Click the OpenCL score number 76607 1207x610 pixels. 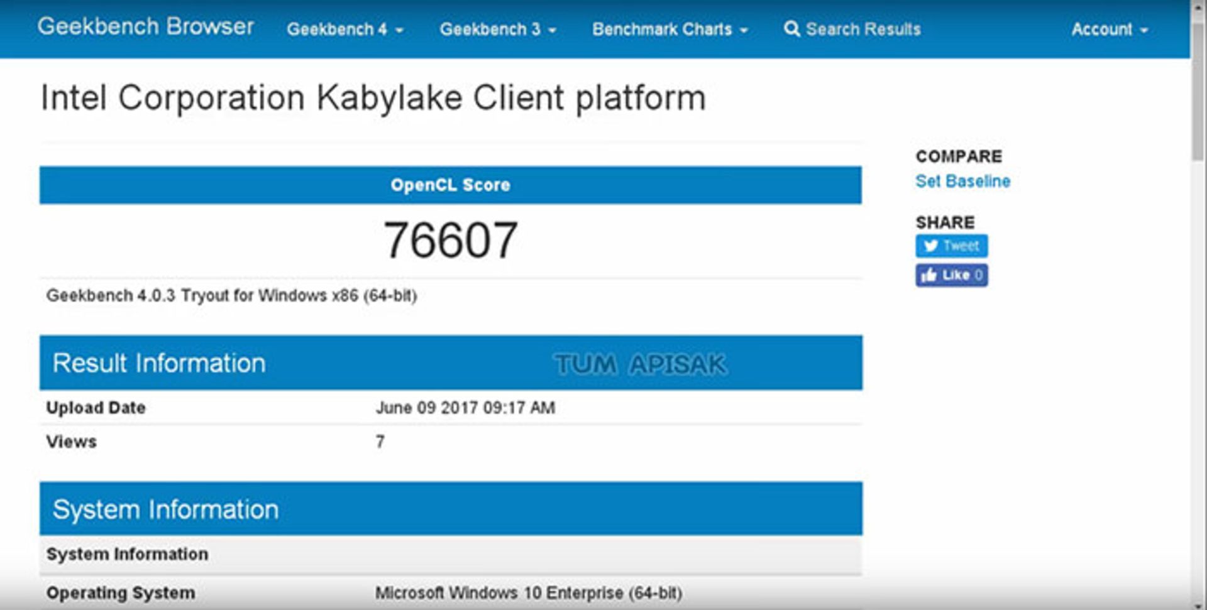point(450,240)
